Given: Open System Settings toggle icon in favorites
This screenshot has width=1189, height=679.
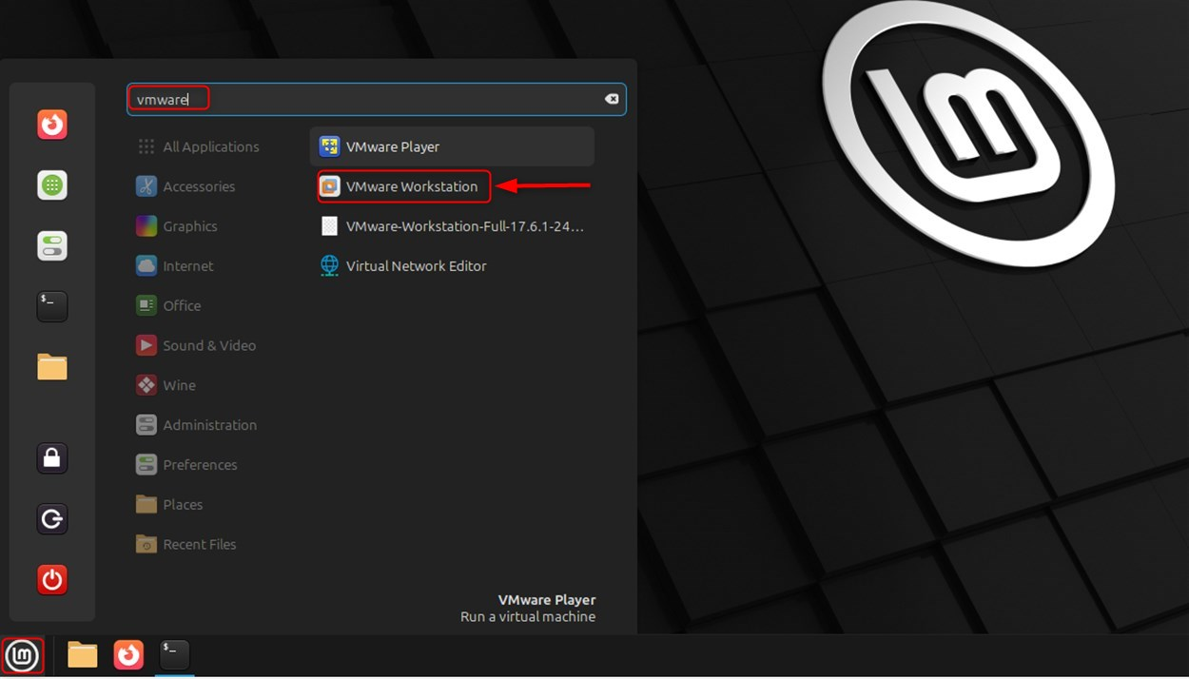Looking at the screenshot, I should pyautogui.click(x=52, y=245).
